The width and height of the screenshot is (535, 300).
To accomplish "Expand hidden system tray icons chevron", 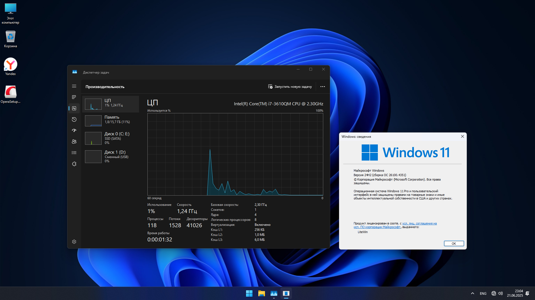I will click(472, 293).
